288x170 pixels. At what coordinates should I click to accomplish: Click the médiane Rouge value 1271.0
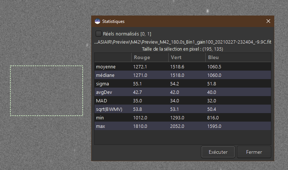coord(140,75)
